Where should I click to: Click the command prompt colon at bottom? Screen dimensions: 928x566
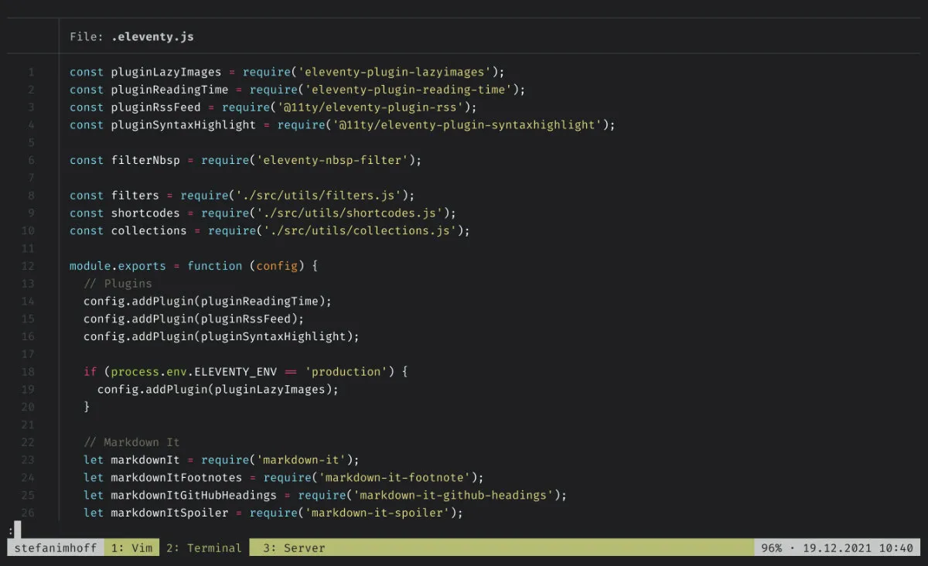(11, 530)
